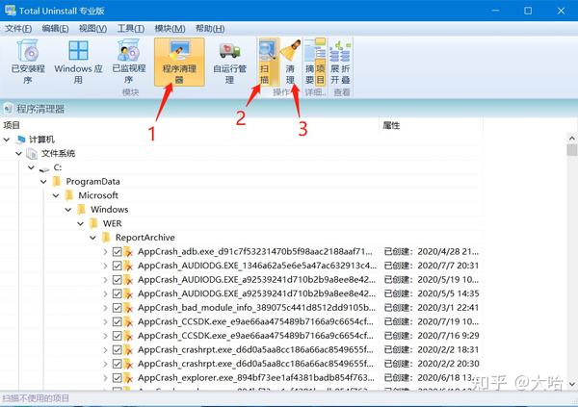Screen dimensions: 578x407
Task: Open the 文件(F) menu
Action: click(18, 29)
